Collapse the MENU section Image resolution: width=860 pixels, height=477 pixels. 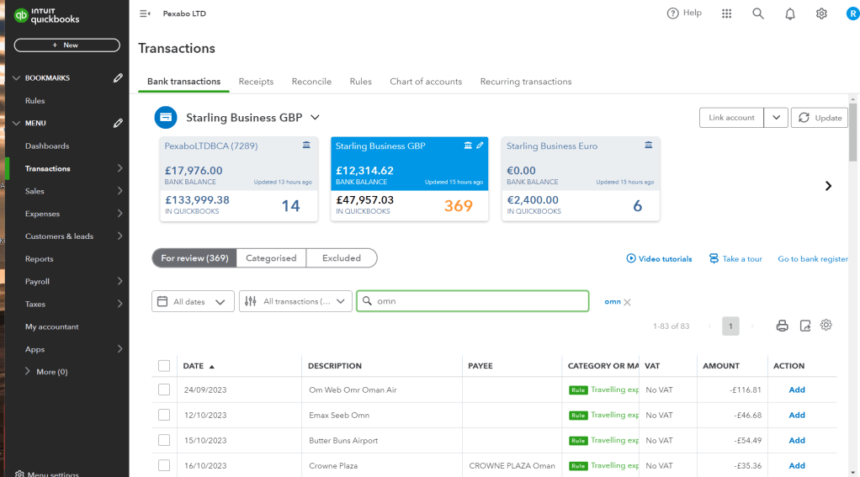(x=17, y=124)
